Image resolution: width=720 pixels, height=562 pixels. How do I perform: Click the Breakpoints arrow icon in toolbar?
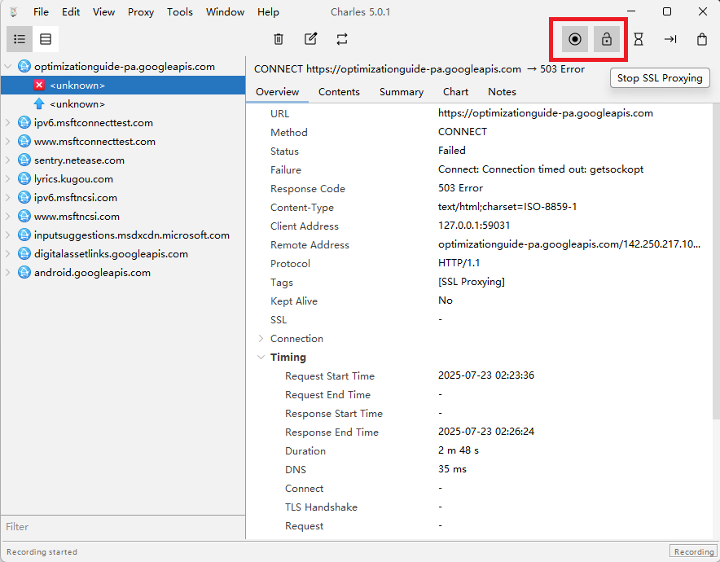tap(670, 39)
